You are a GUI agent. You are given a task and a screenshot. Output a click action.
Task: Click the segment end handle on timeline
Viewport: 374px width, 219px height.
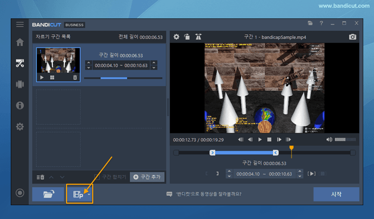(x=276, y=152)
